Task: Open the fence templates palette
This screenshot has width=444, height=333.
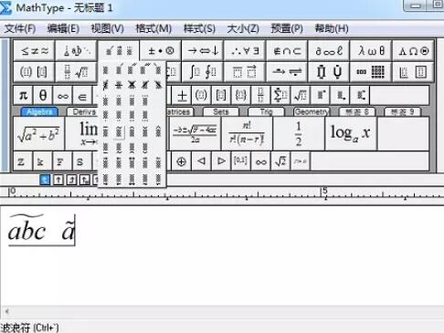Action: (x=35, y=72)
